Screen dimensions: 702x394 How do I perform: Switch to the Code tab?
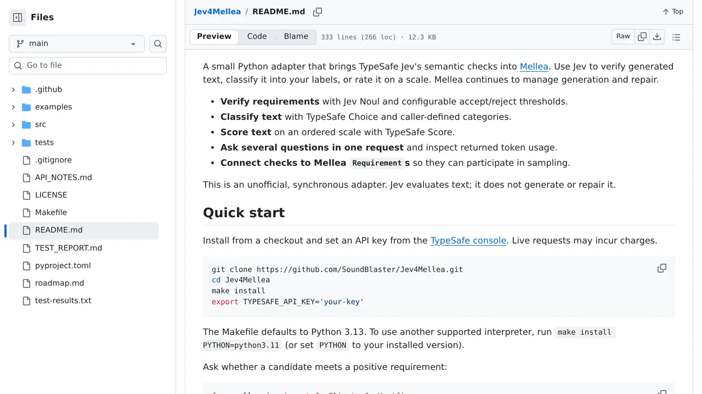257,37
